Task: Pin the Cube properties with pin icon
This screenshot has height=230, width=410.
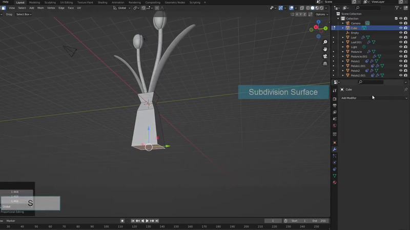Action: click(406, 89)
